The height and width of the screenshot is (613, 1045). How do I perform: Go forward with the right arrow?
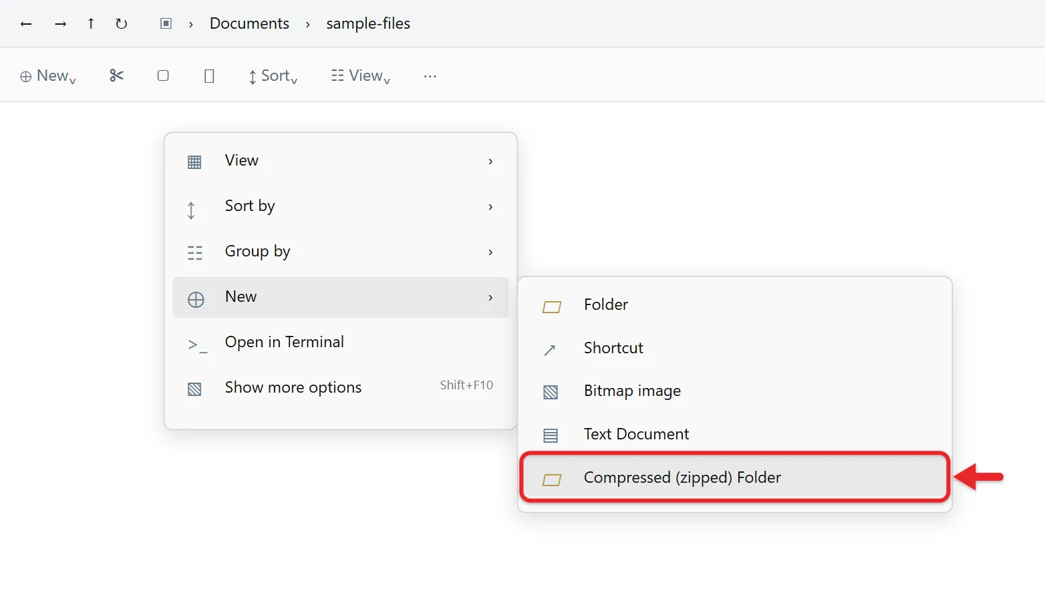(x=61, y=24)
